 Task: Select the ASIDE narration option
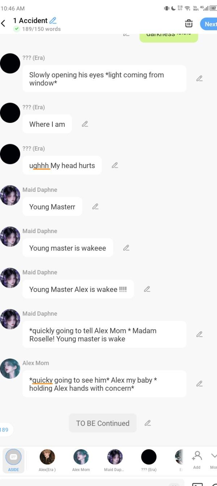(13, 460)
